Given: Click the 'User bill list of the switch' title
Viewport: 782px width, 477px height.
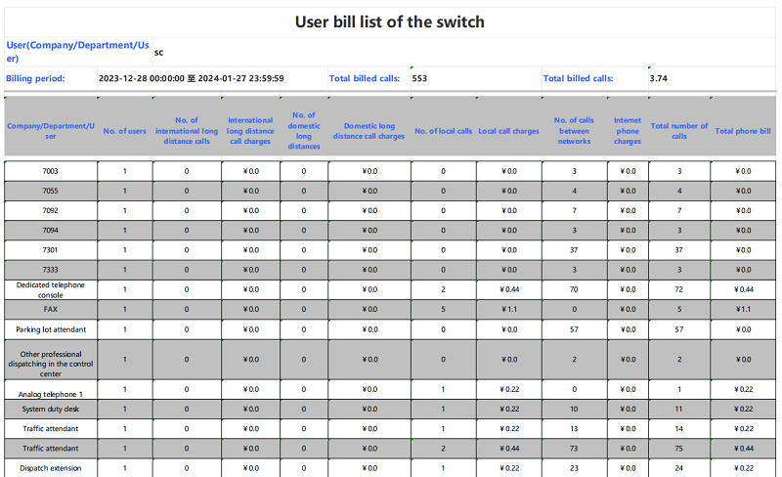Looking at the screenshot, I should coord(390,22).
